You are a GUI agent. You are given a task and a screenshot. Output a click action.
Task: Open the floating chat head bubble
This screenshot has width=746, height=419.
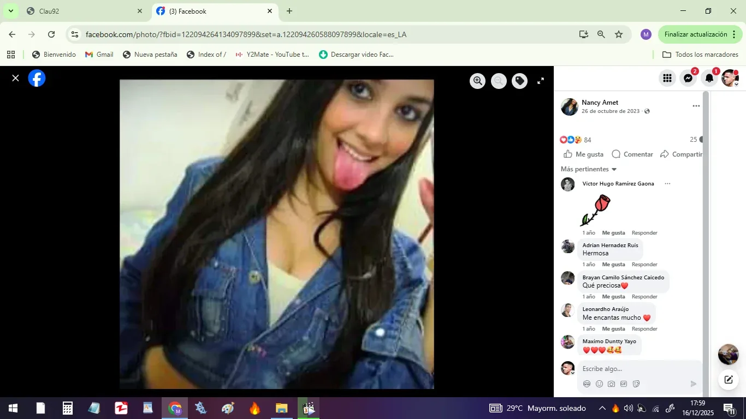point(729,355)
